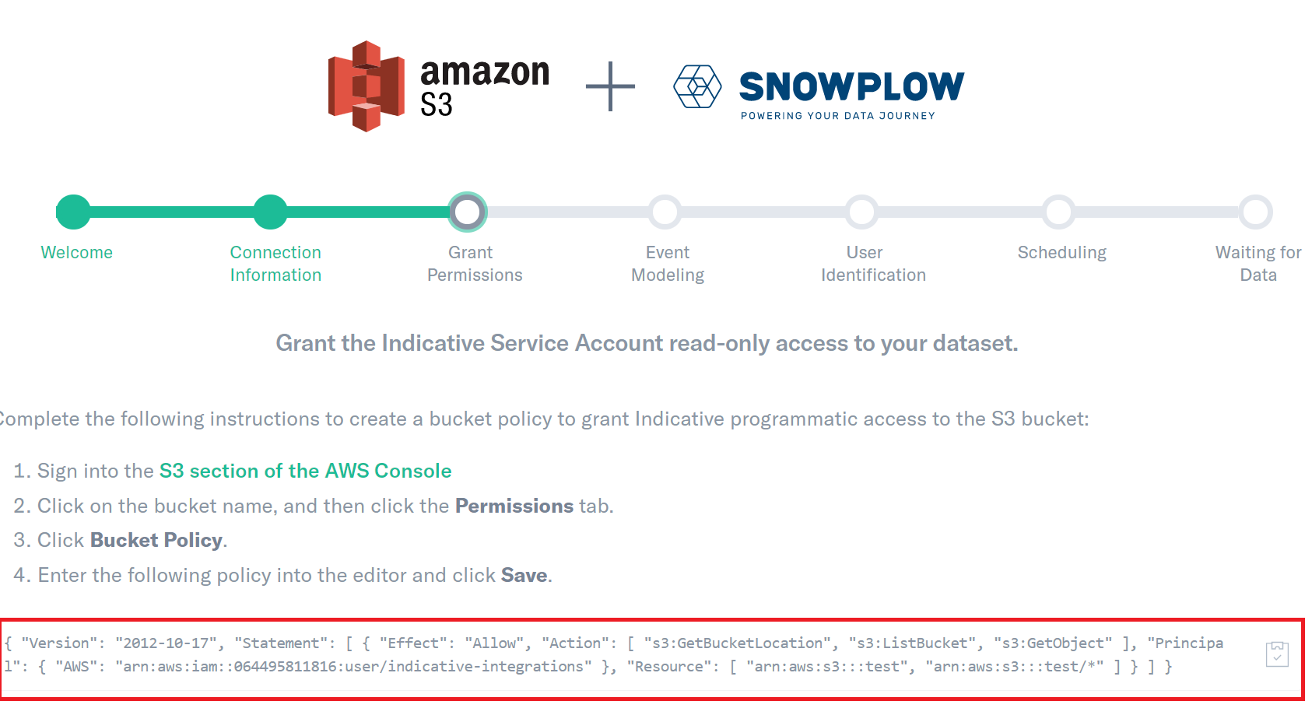
Task: Click the Scheduling step circle
Action: click(x=1059, y=212)
